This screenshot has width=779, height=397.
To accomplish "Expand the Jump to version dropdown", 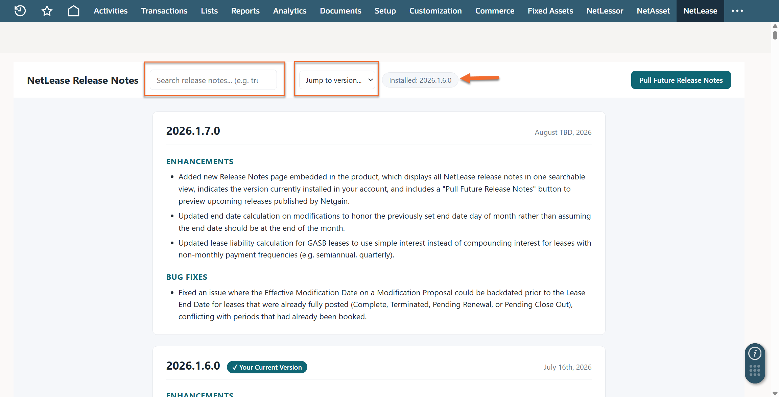I will pyautogui.click(x=337, y=80).
